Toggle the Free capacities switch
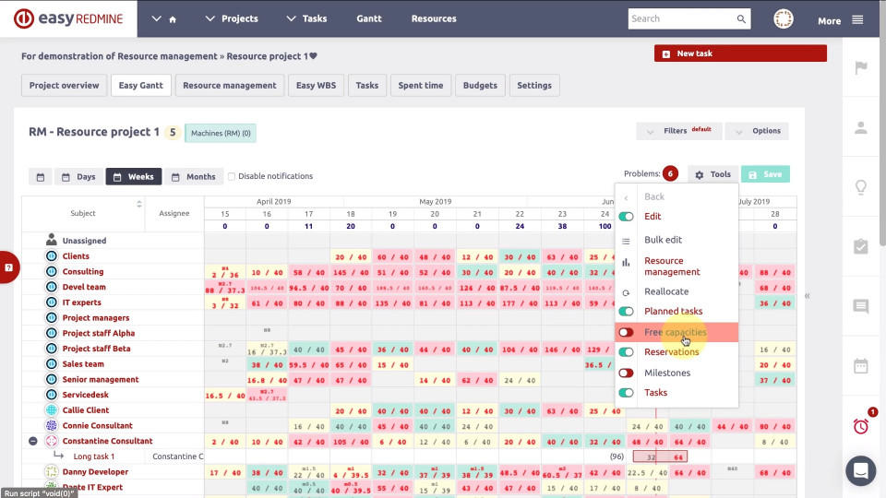Screen dimensions: 886x498 pyautogui.click(x=627, y=332)
